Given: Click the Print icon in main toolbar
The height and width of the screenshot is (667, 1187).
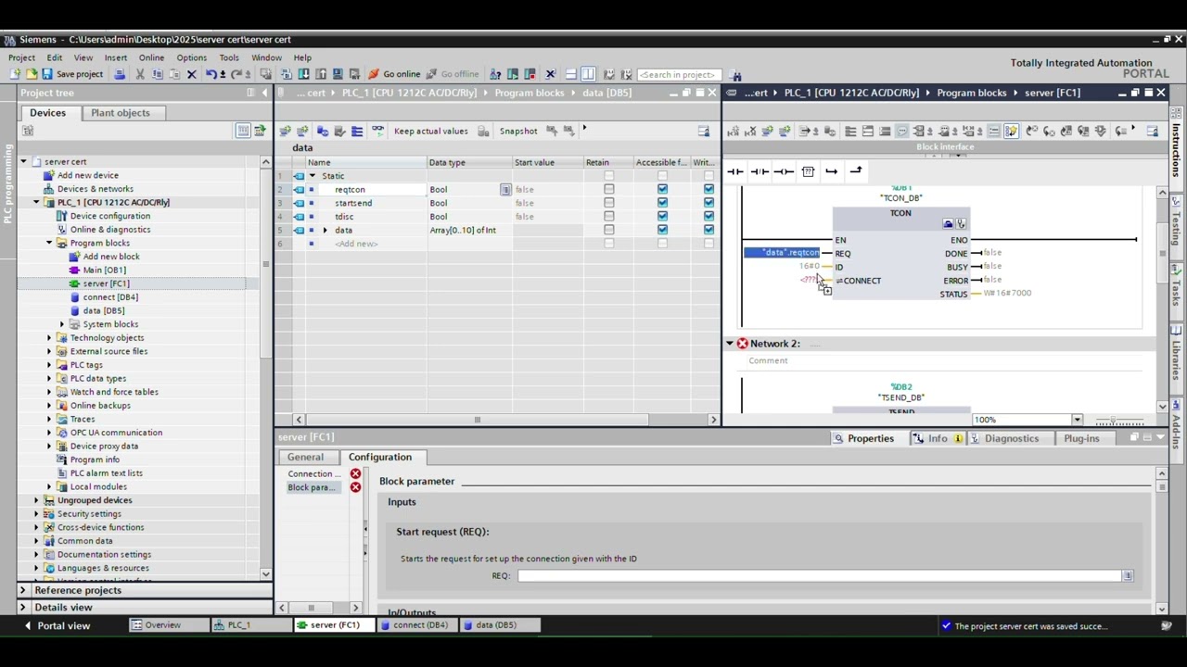Looking at the screenshot, I should pos(120,74).
